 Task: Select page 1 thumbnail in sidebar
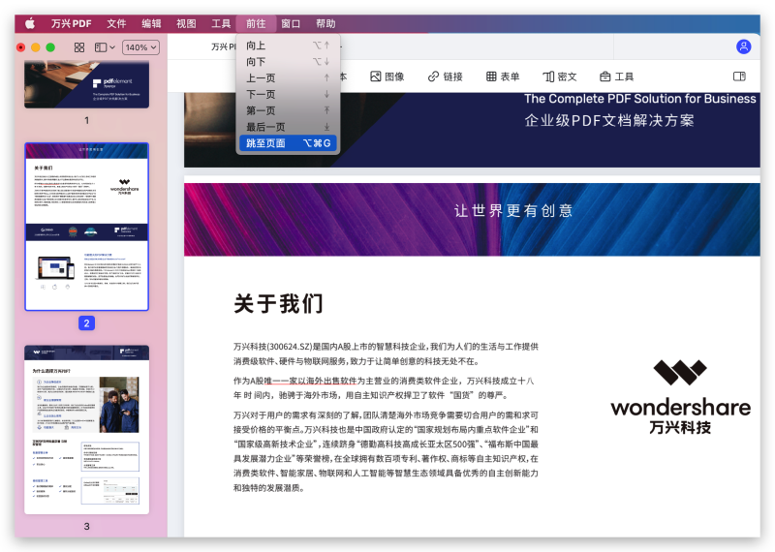[x=86, y=84]
